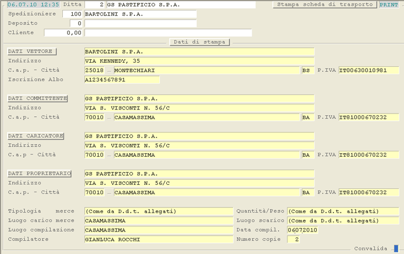Click the empty Cliente description field
The width and height of the screenshot is (404, 254).
tap(169, 33)
